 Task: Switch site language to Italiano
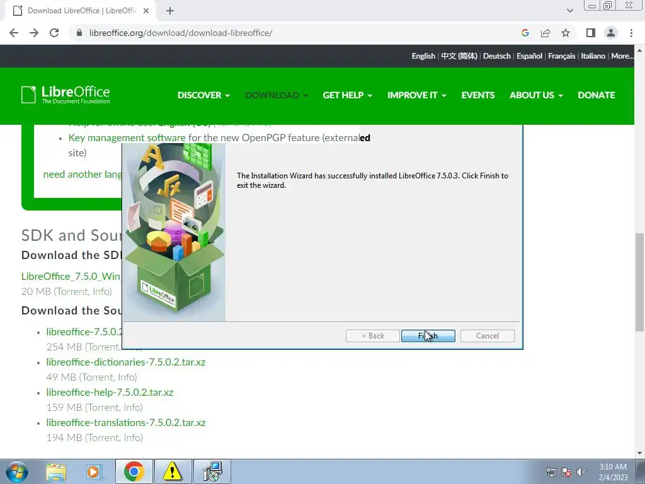[593, 56]
